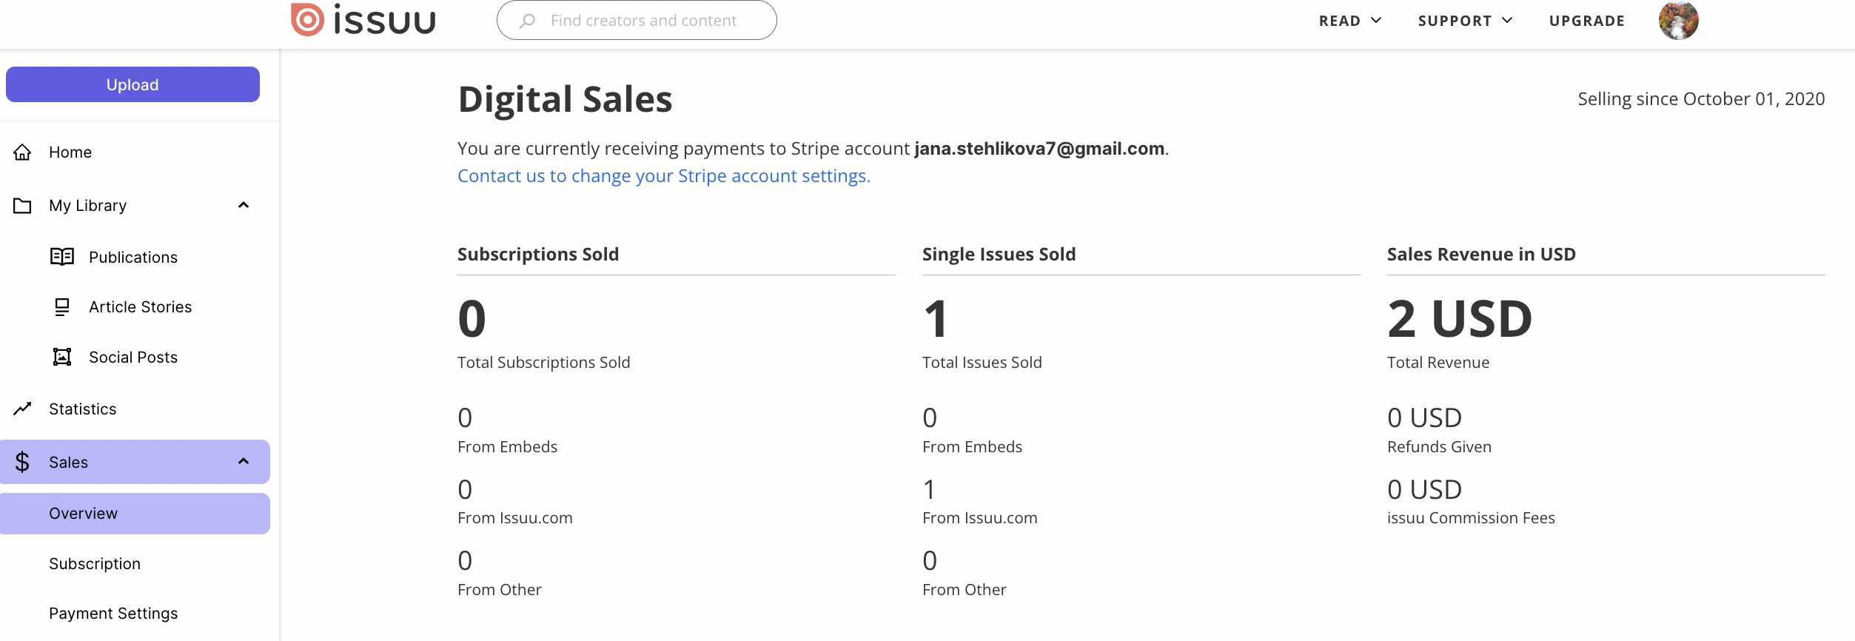
Task: Click the Sales Revenue in USD heading
Action: 1481,255
